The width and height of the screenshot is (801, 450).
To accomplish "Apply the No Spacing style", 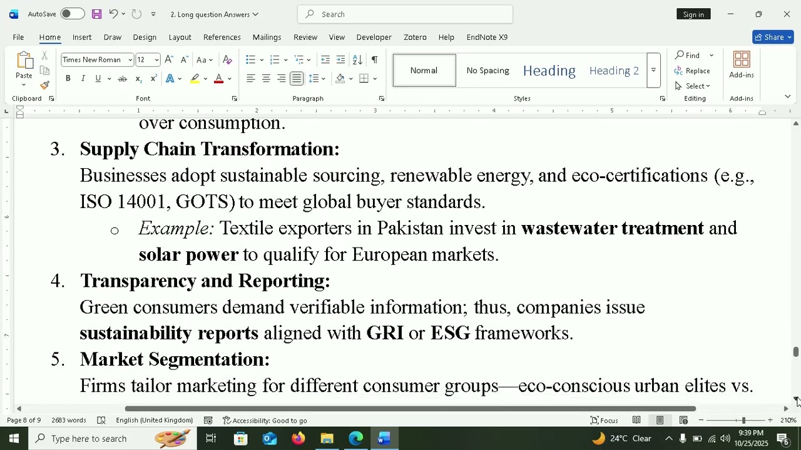I will pyautogui.click(x=487, y=70).
